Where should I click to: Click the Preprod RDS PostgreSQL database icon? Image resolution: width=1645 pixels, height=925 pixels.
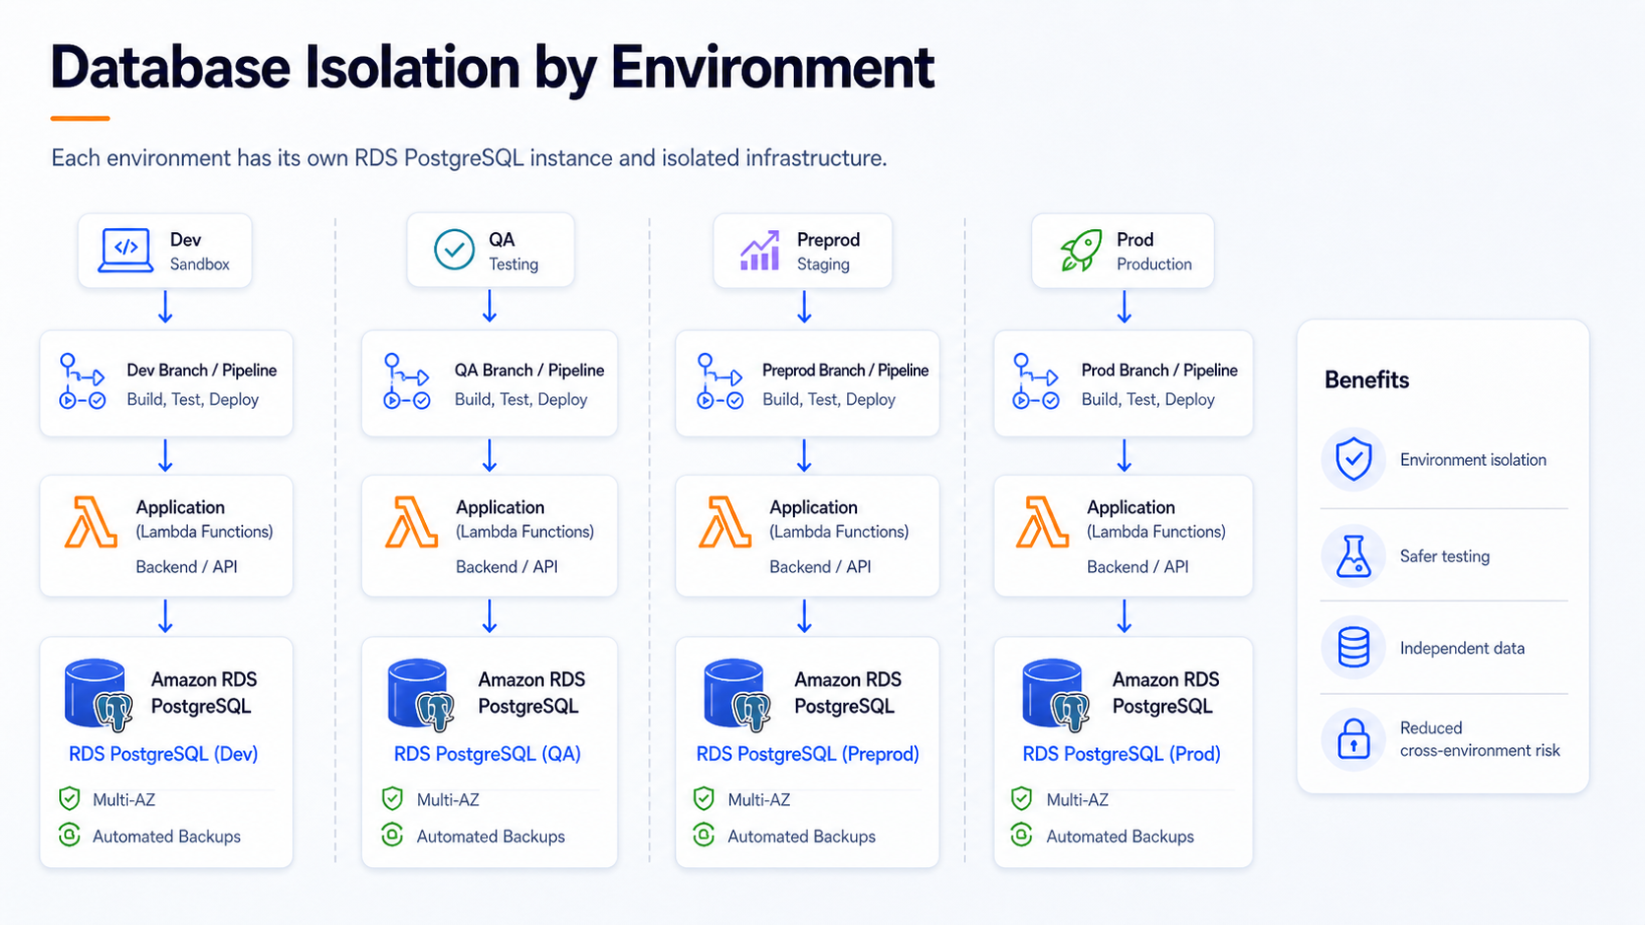(738, 695)
